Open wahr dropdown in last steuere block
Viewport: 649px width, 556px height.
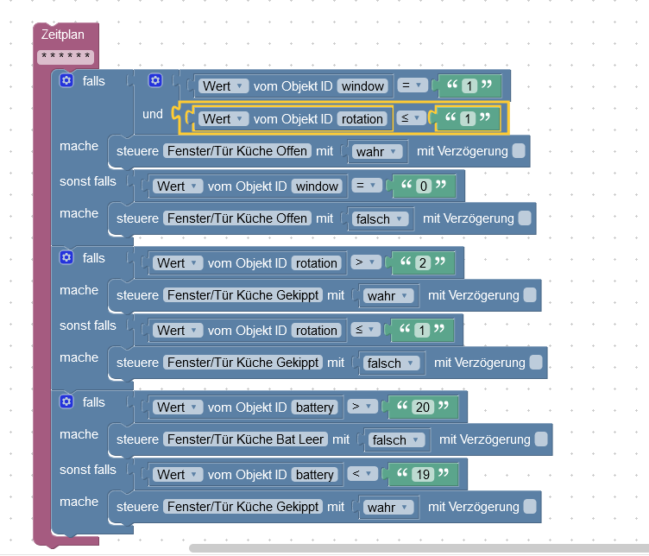389,507
